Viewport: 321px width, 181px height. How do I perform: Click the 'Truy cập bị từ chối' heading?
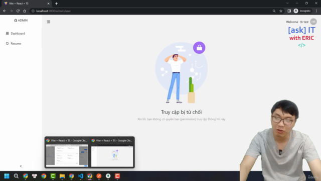(x=182, y=112)
